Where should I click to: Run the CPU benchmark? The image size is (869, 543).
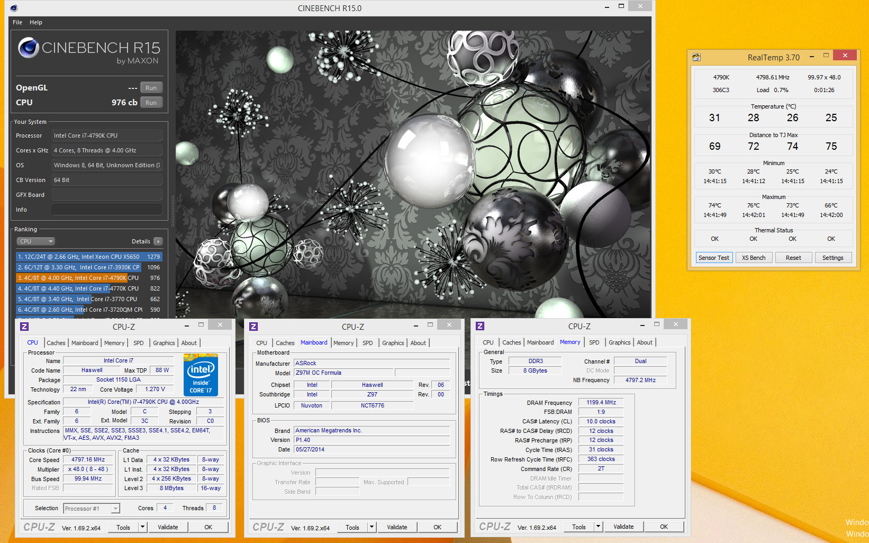click(x=151, y=103)
